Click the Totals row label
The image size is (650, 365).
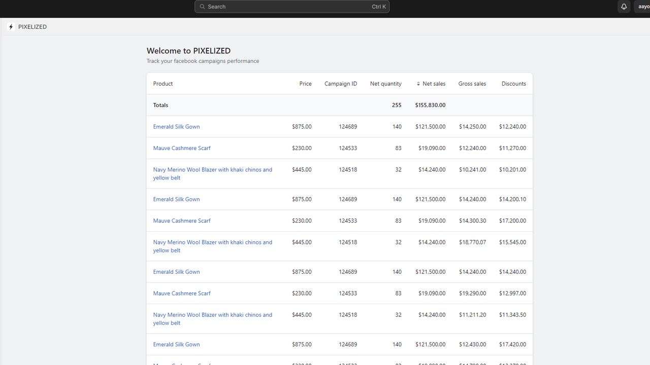point(160,105)
